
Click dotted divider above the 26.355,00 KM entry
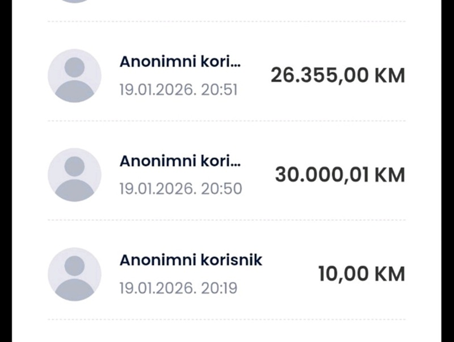pos(226,22)
